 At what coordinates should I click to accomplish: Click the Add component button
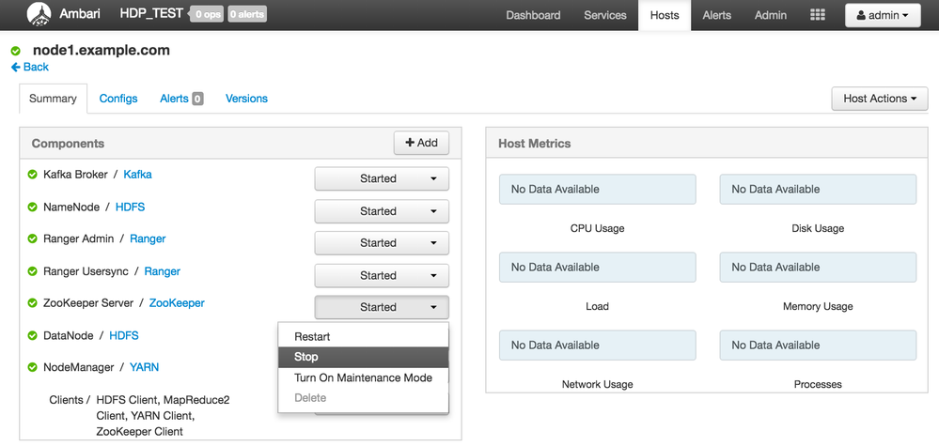point(421,143)
